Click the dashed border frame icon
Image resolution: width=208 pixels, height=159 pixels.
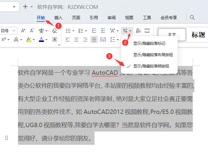147,31
